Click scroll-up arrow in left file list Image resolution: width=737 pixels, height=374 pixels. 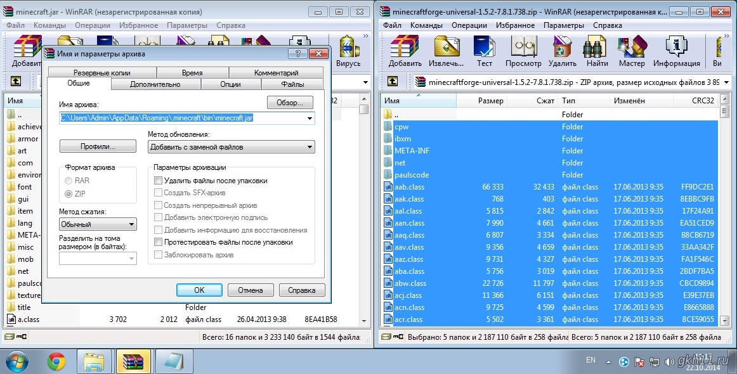click(x=364, y=99)
